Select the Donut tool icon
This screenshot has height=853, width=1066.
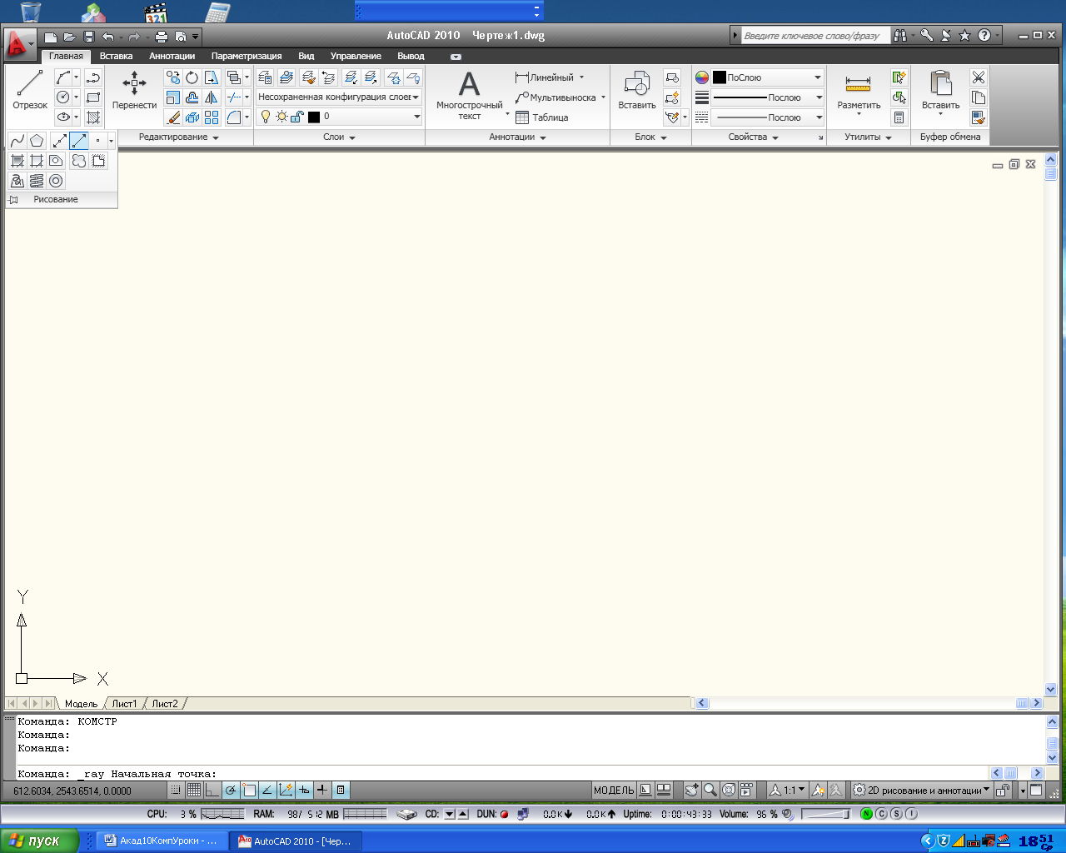coord(56,181)
